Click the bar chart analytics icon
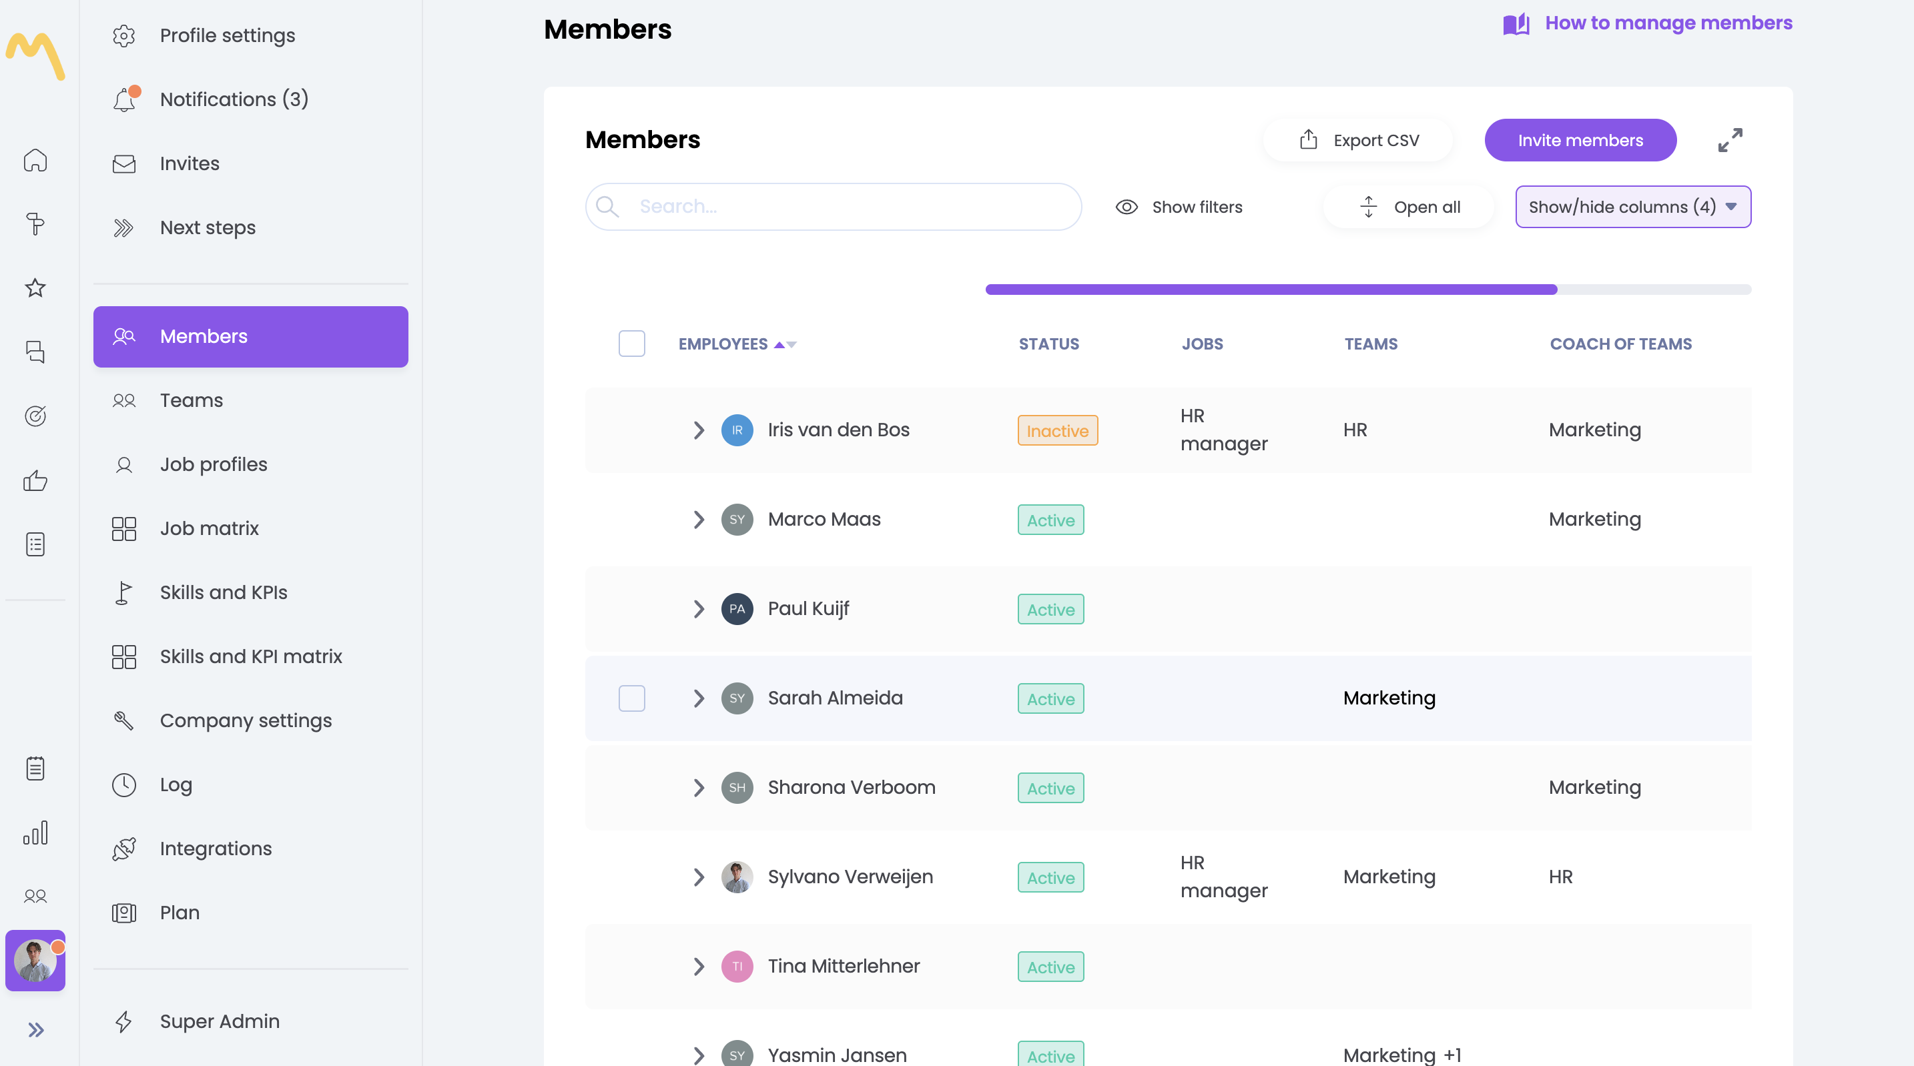 click(x=35, y=832)
